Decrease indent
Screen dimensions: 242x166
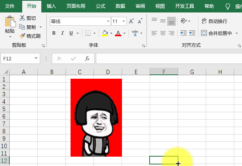[184, 33]
